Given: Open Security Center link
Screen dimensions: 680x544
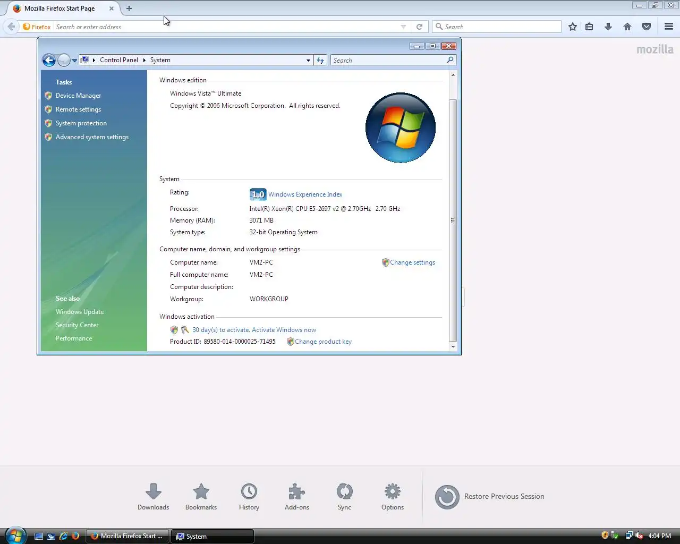Looking at the screenshot, I should click(x=77, y=325).
